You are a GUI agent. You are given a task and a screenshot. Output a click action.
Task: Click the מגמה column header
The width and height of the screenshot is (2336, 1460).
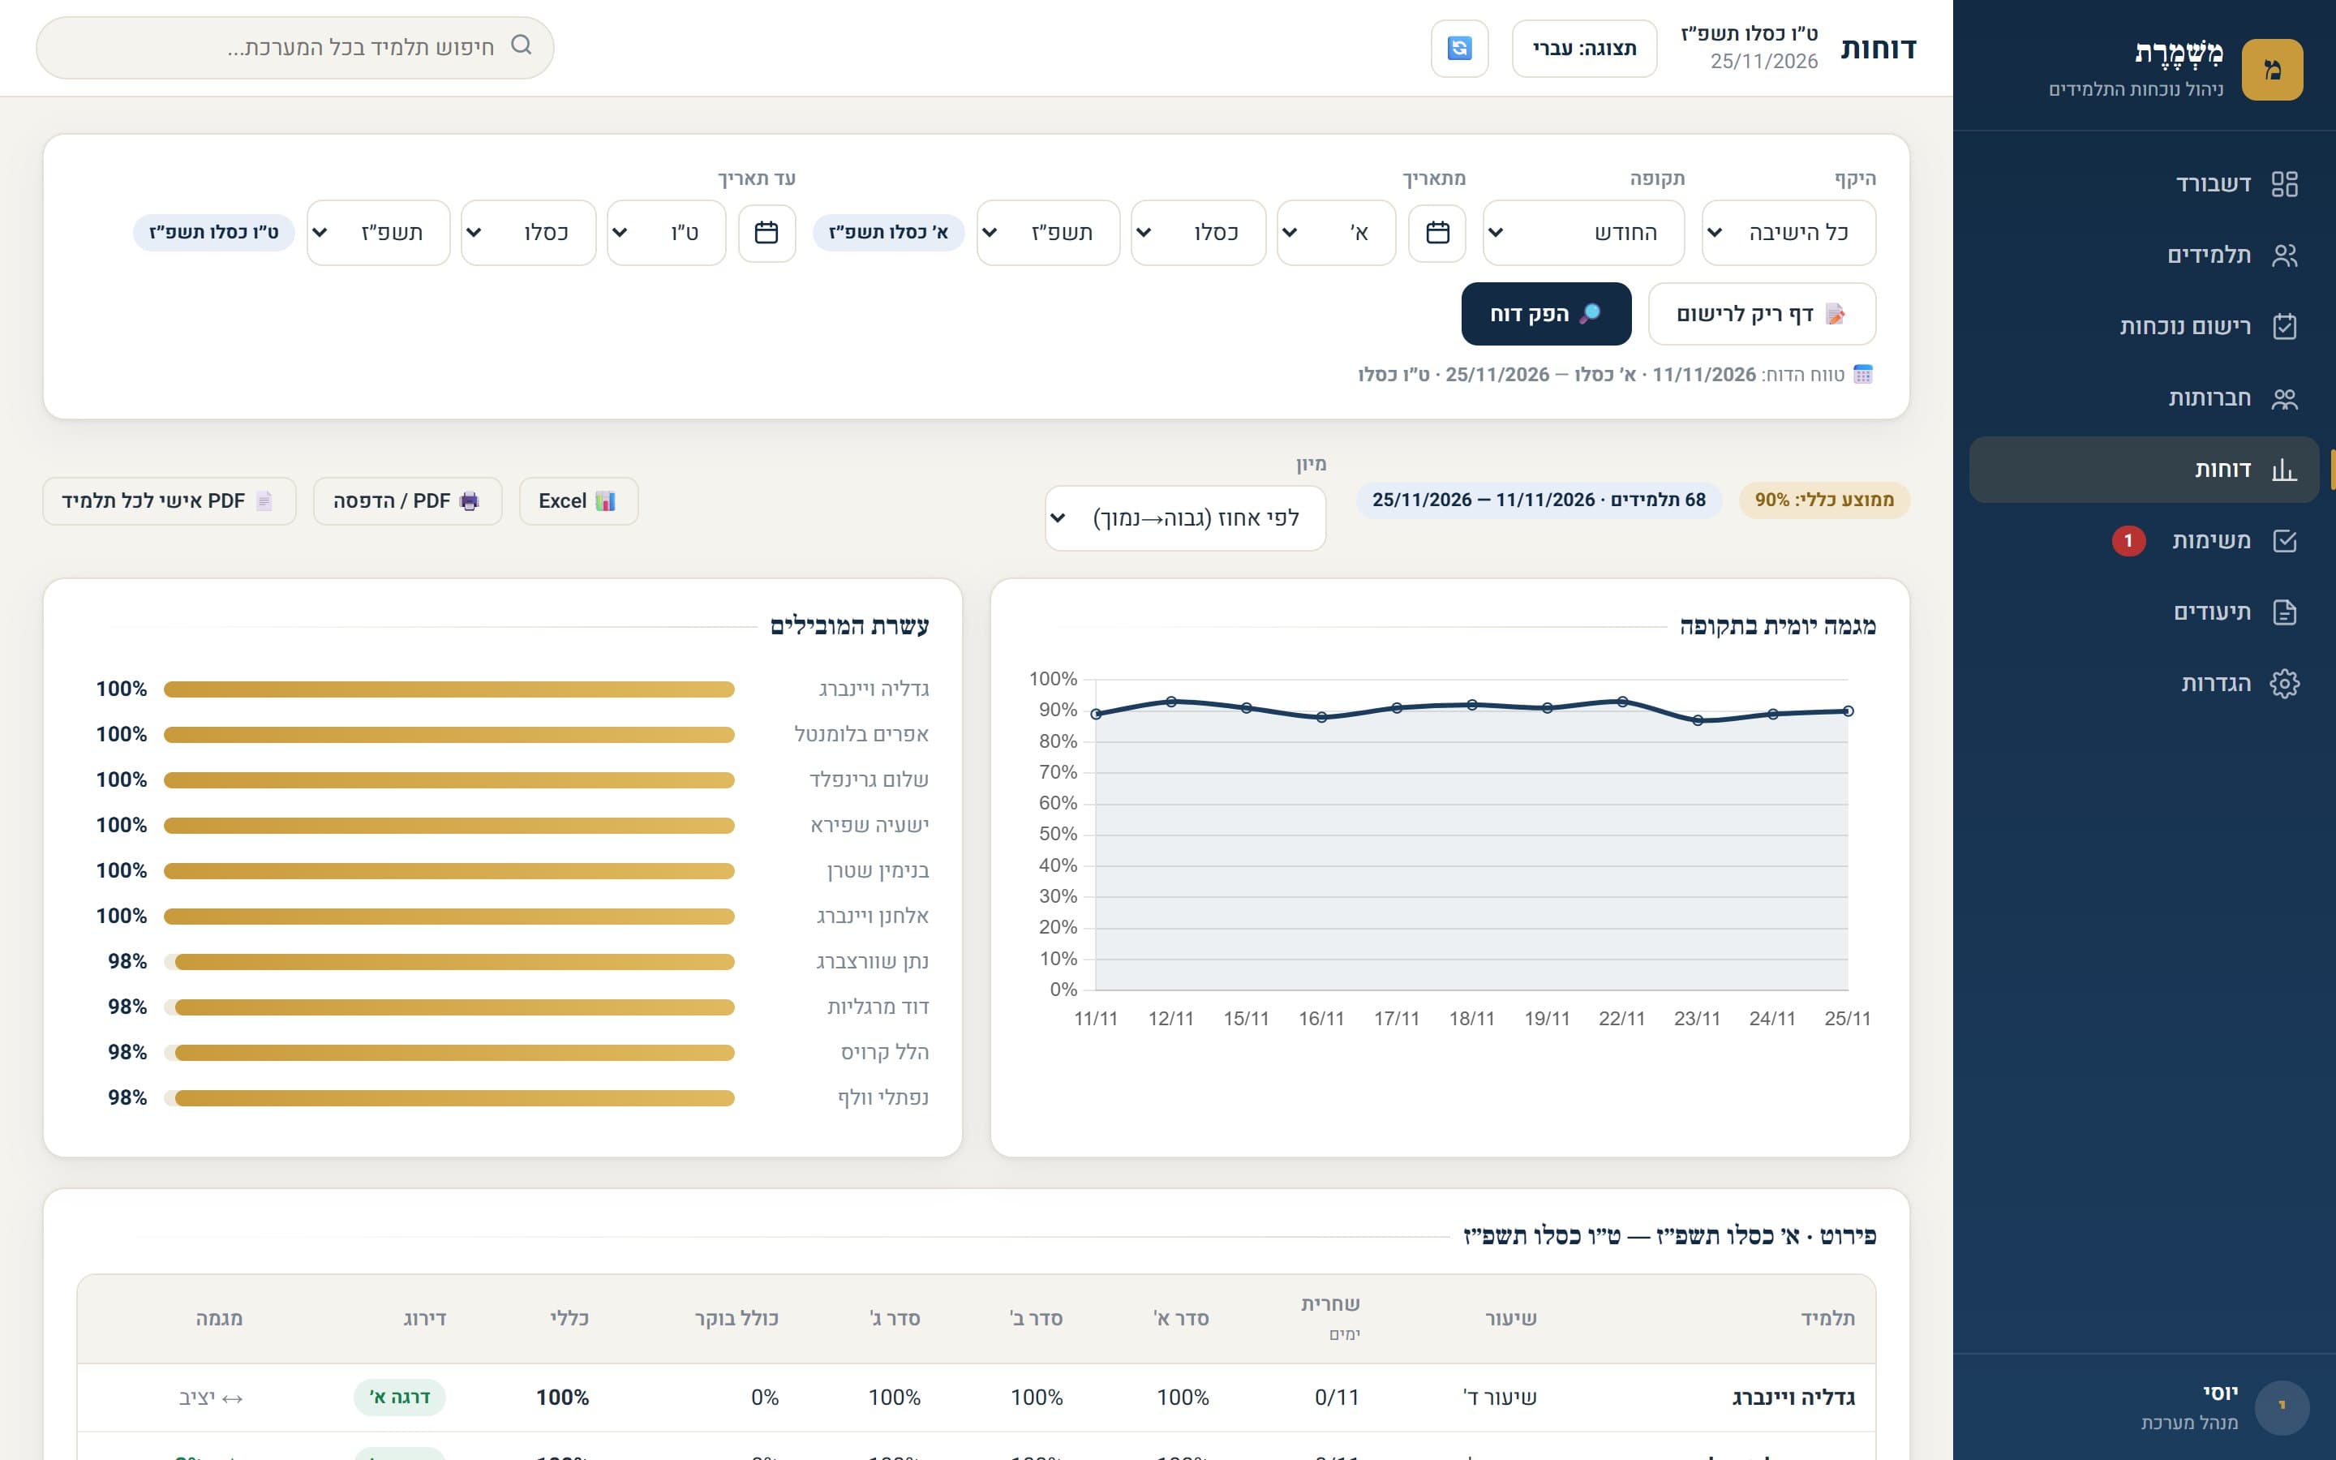click(219, 1318)
